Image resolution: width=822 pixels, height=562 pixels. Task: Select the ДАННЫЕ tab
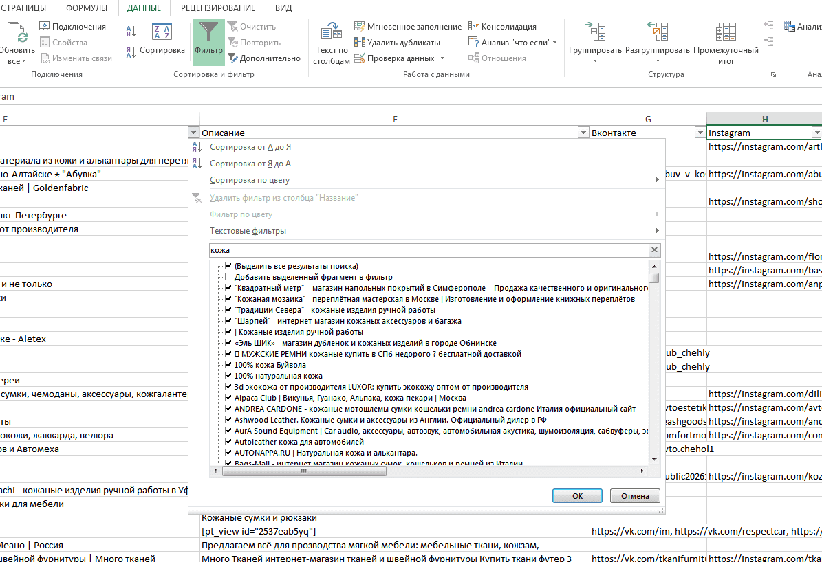pos(144,8)
